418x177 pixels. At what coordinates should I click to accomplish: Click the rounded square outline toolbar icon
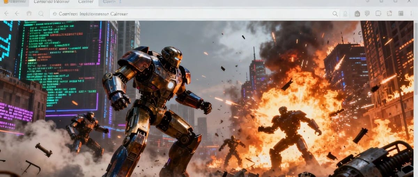[x=378, y=14]
